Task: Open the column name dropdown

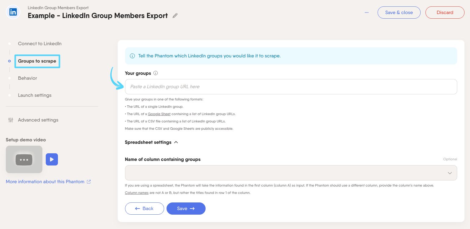Action: click(291, 173)
